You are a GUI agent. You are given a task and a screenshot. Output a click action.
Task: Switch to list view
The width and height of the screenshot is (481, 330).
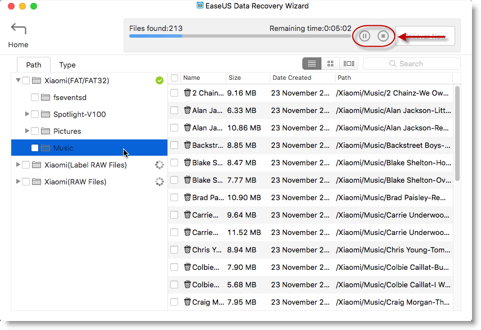pos(312,64)
